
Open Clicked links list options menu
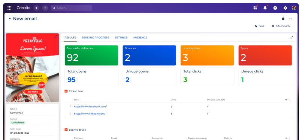click(290, 99)
